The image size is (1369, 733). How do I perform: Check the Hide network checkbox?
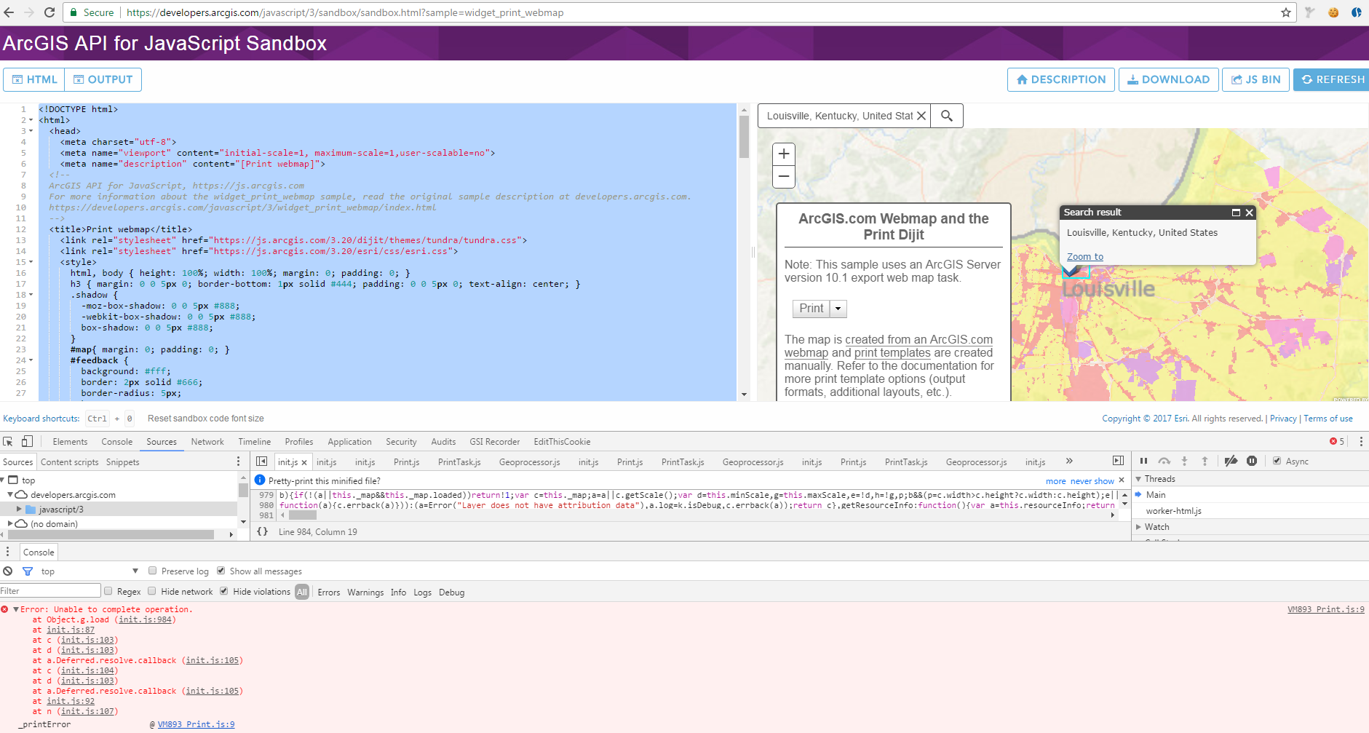tap(152, 591)
